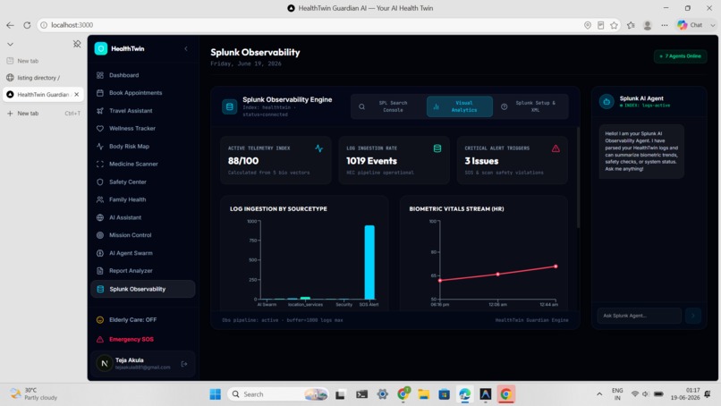Click the Critical Alert Triggers warning icon
This screenshot has width=721, height=406.
[x=556, y=148]
